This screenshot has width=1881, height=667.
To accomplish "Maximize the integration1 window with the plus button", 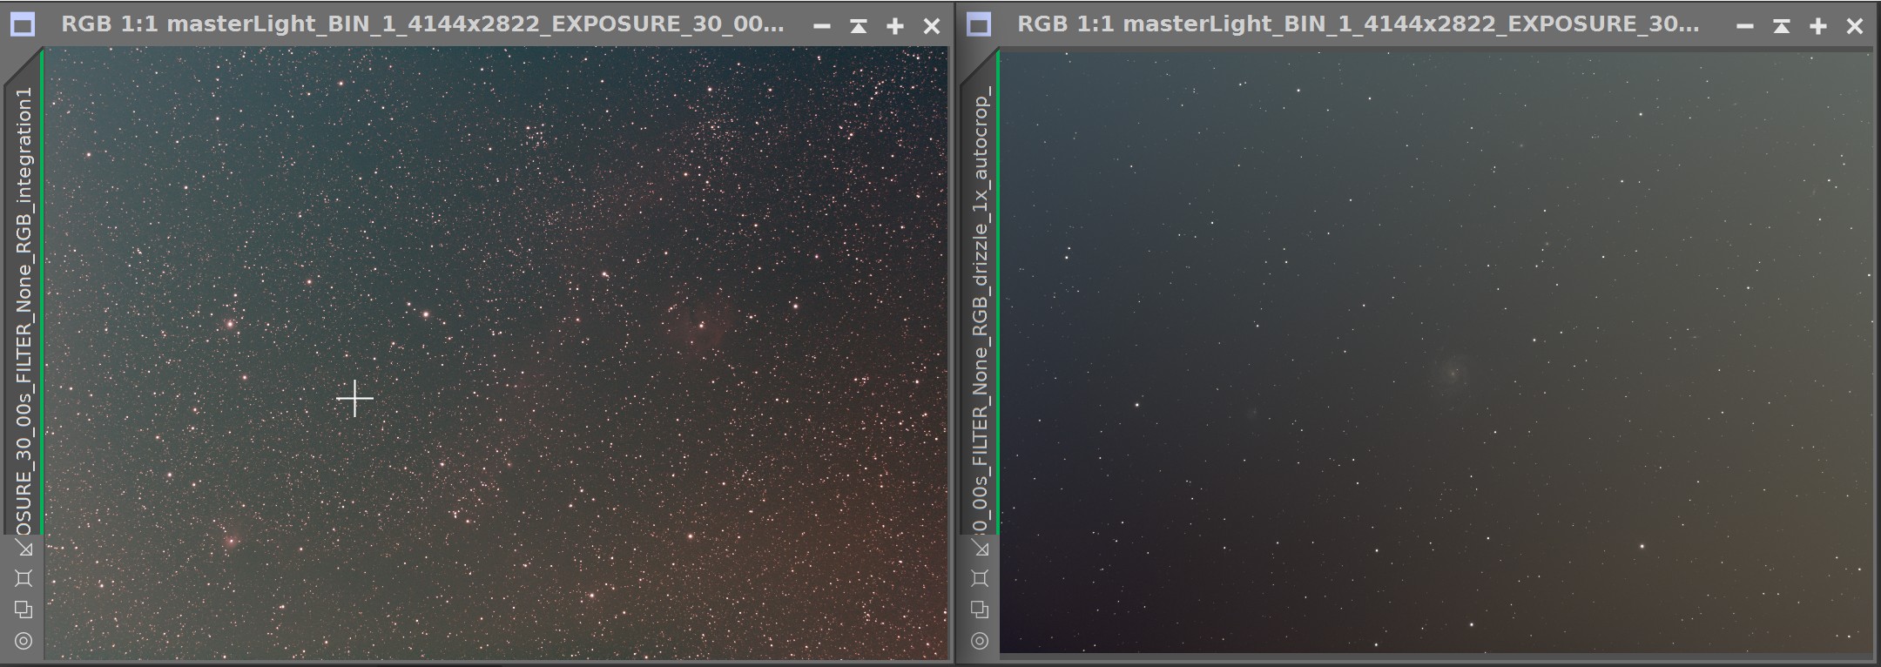I will tap(895, 26).
